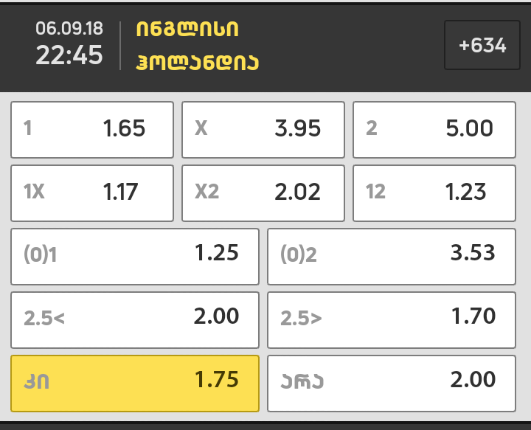Image resolution: width=531 pixels, height=430 pixels.
Task: Pick the draw X odds 3.95
Action: [263, 130]
